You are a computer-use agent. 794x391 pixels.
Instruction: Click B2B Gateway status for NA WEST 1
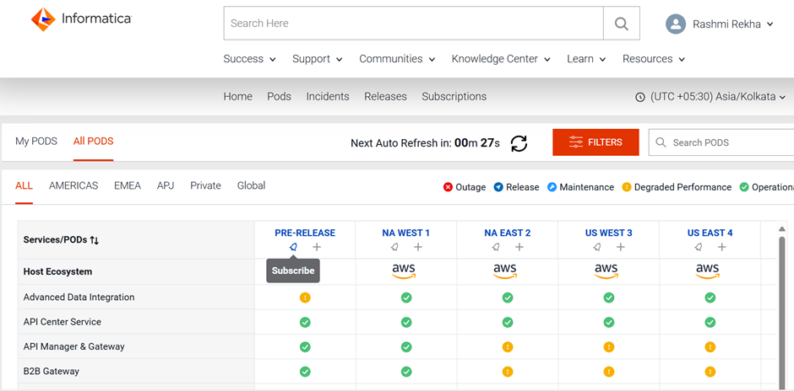406,372
